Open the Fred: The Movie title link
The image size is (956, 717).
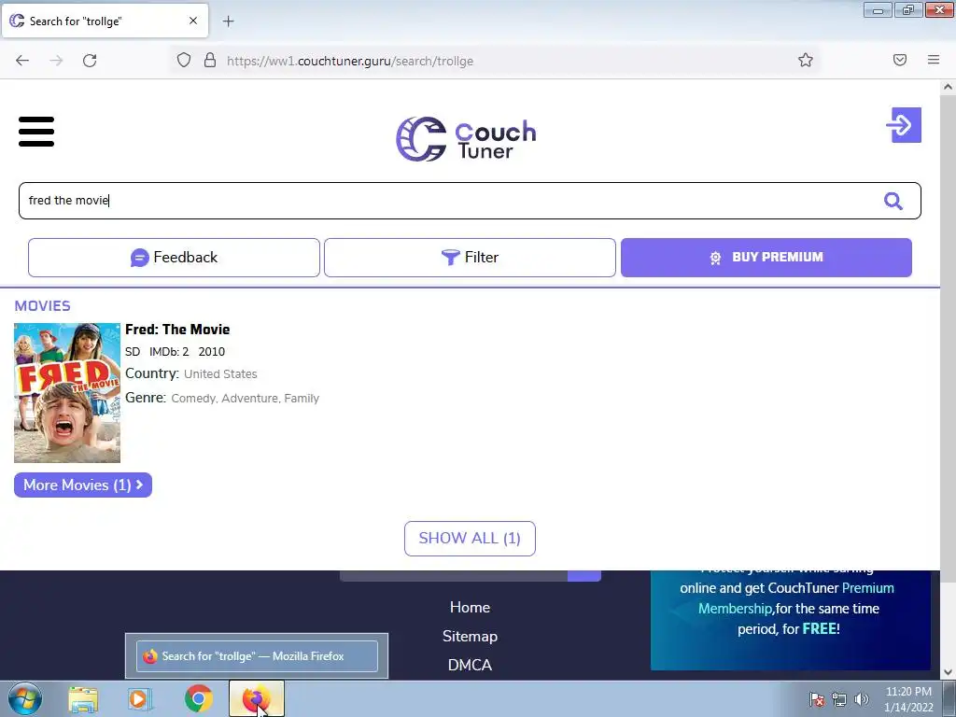[177, 330]
